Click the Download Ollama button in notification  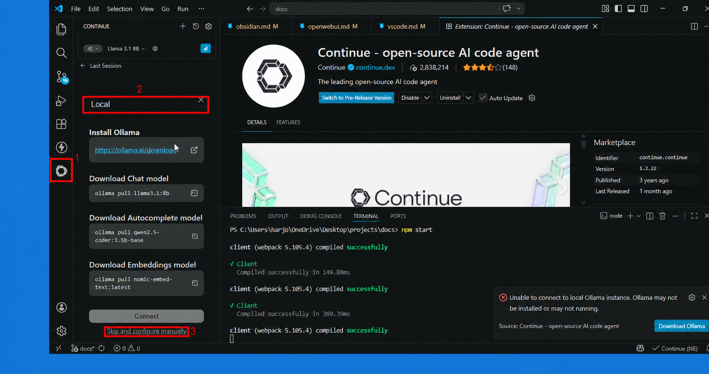[x=681, y=326]
